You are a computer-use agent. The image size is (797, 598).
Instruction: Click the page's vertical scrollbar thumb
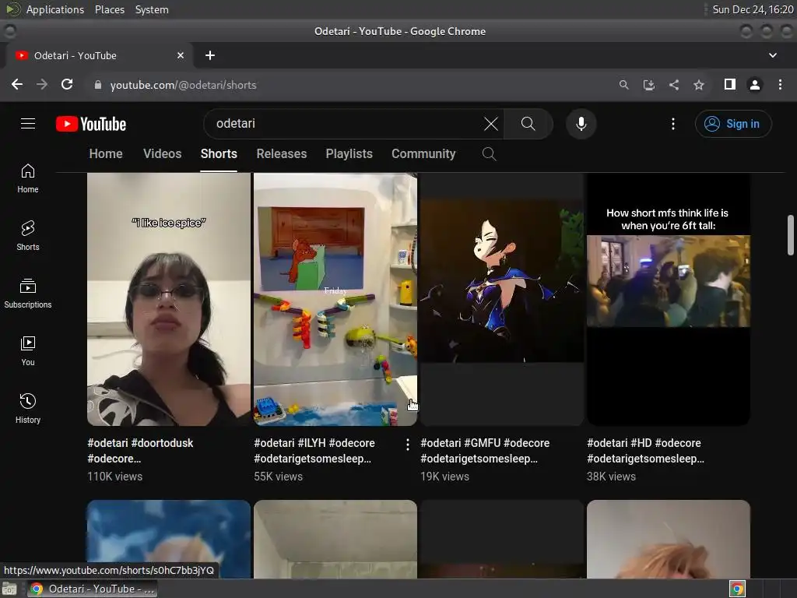791,235
